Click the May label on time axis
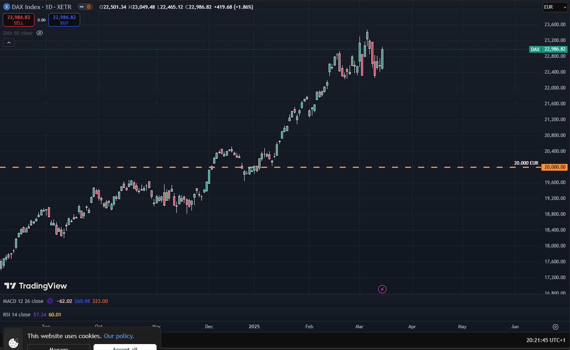570x350 pixels. (462, 327)
